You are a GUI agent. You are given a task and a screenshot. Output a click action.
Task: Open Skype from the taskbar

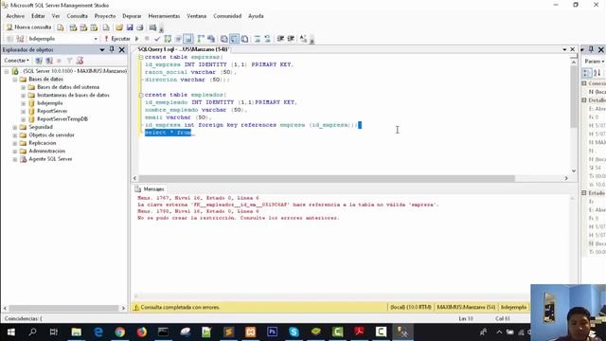tap(294, 332)
